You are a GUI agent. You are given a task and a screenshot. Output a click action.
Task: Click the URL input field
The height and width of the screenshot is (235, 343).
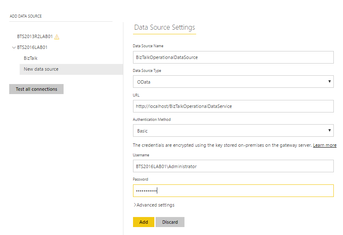coord(233,106)
